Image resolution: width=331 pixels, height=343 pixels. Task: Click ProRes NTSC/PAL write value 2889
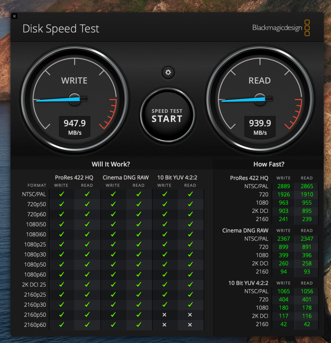pos(283,186)
